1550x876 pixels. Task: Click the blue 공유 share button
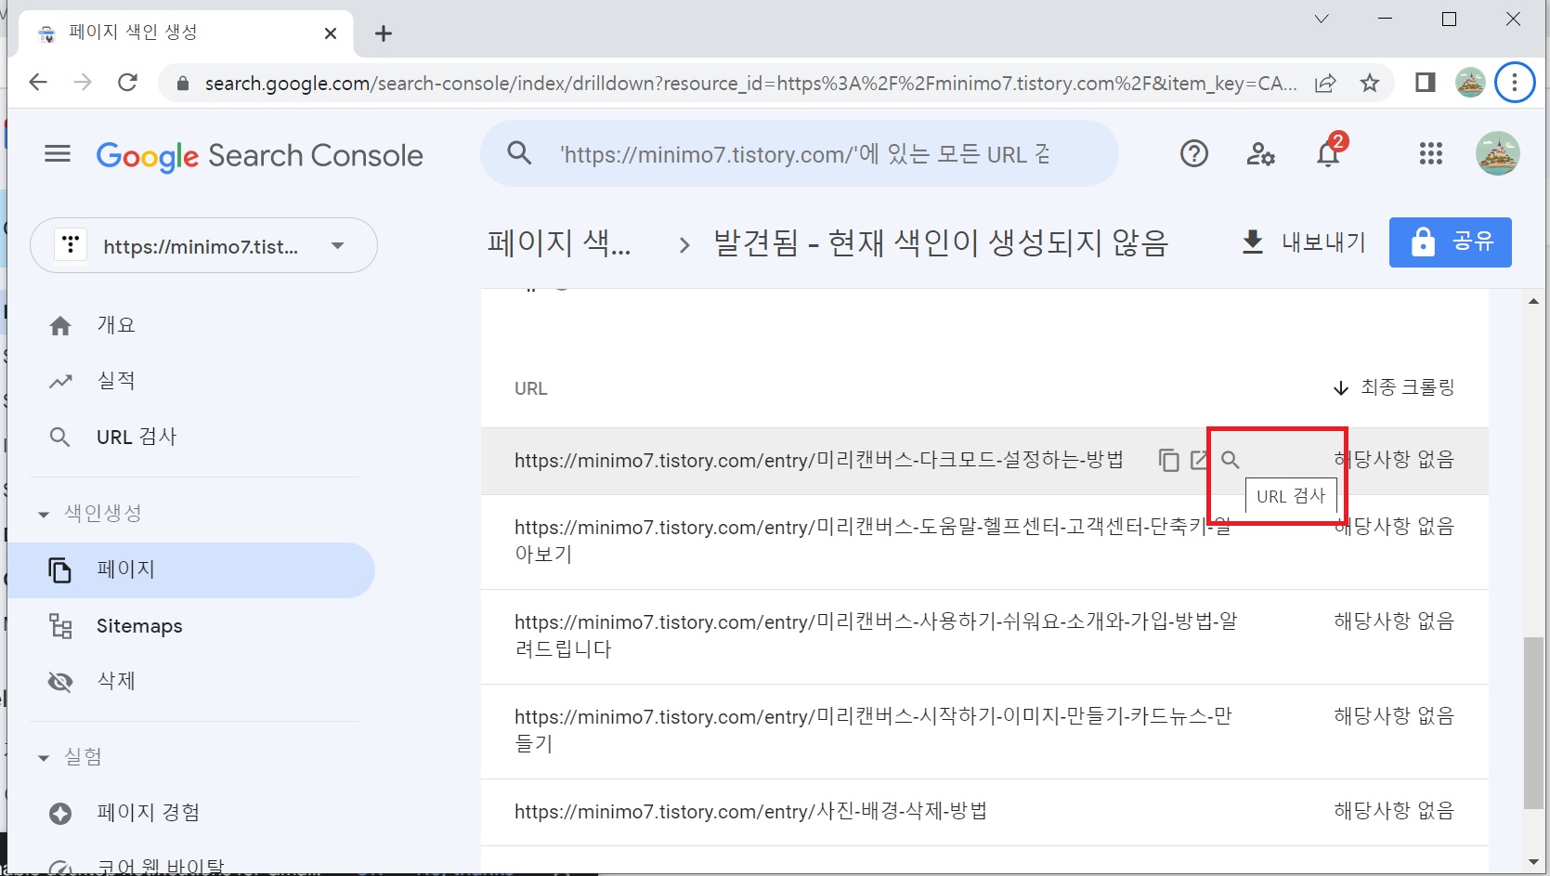coord(1451,242)
